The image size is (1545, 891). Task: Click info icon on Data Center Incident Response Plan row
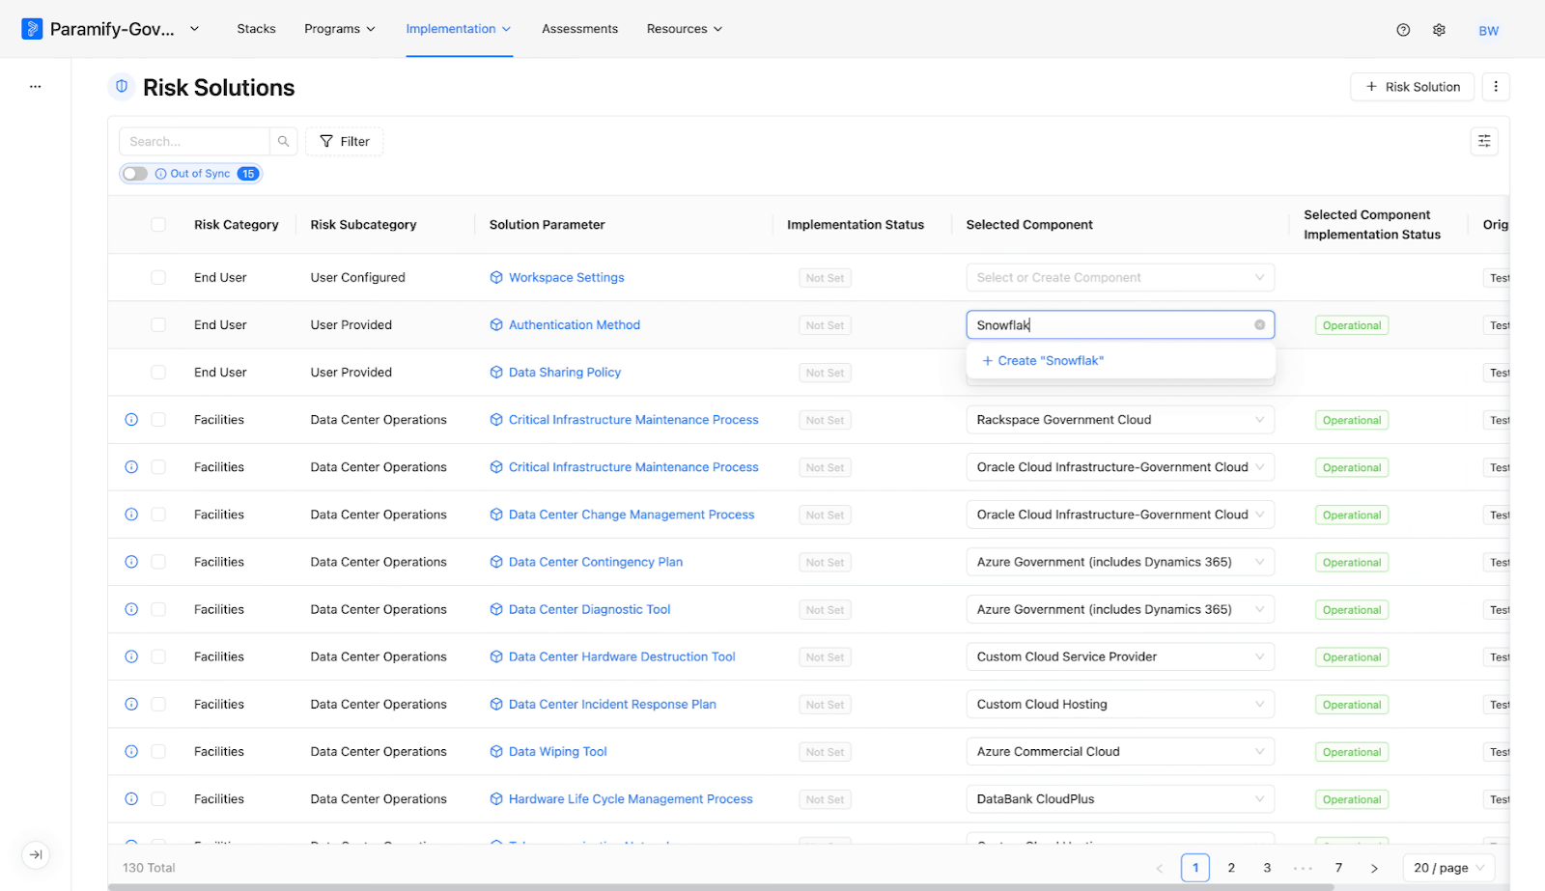(x=131, y=704)
